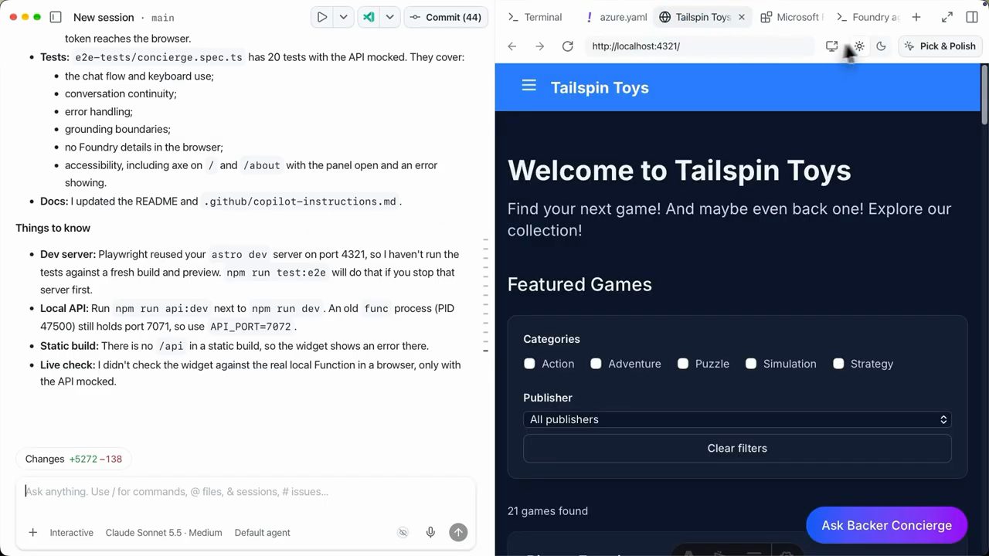Image resolution: width=989 pixels, height=556 pixels.
Task: Open the Interactive mode selector
Action: tap(71, 532)
